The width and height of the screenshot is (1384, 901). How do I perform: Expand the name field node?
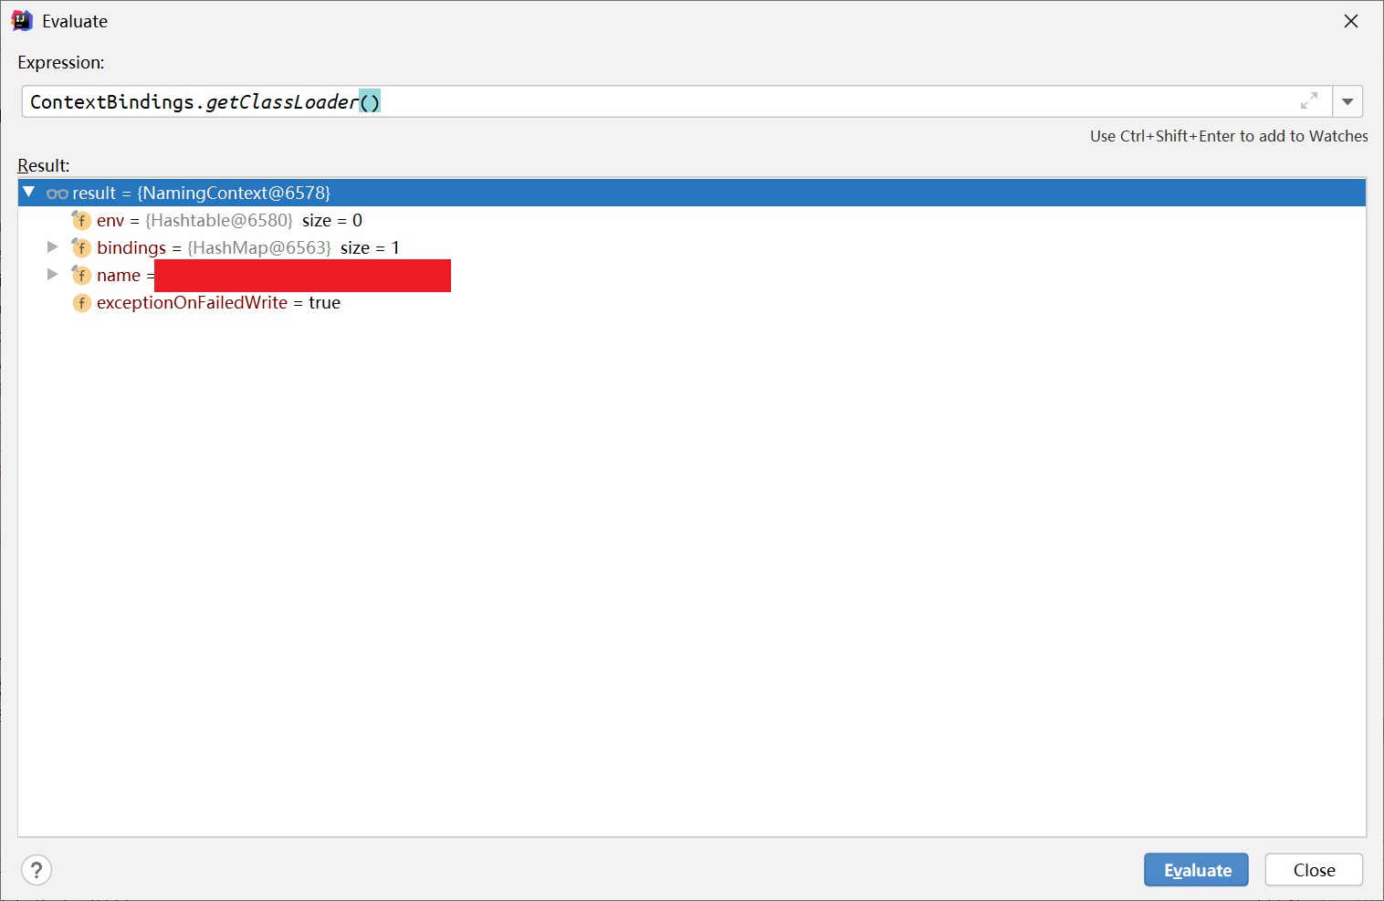click(x=52, y=275)
